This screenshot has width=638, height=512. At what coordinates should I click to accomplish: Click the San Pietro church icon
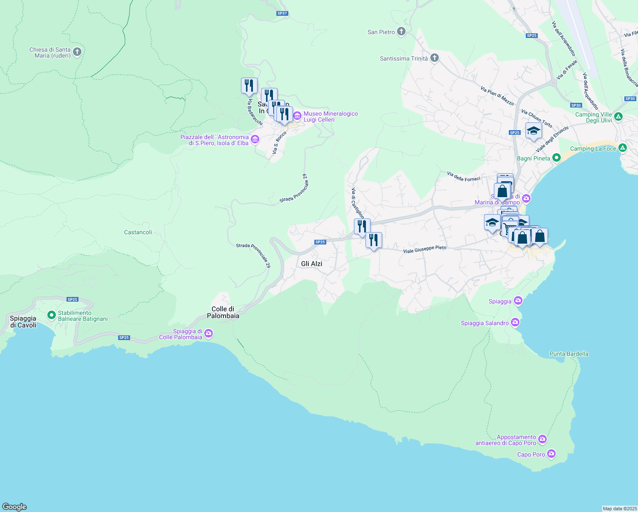point(401,32)
